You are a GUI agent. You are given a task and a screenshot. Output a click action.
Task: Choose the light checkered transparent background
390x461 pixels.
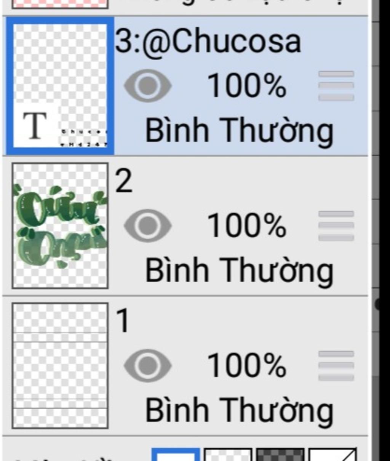point(228,455)
